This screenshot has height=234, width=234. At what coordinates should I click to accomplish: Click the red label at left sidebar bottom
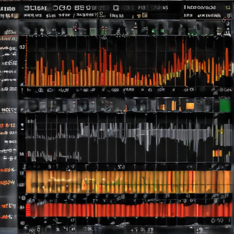click(9, 206)
